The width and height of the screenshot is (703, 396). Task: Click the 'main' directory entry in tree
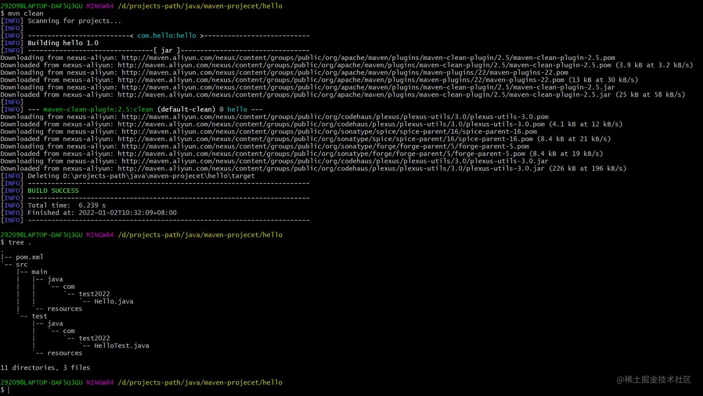40,272
